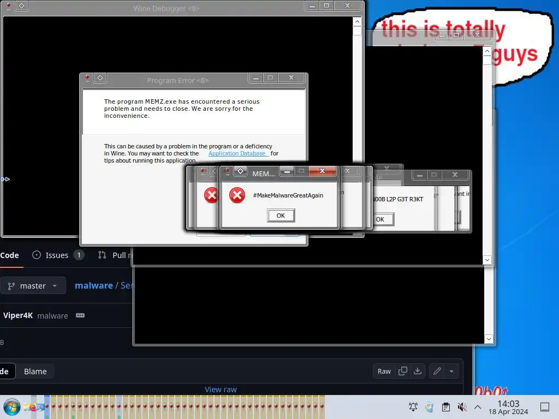
Task: Minimize the Program Error window
Action: point(256,77)
